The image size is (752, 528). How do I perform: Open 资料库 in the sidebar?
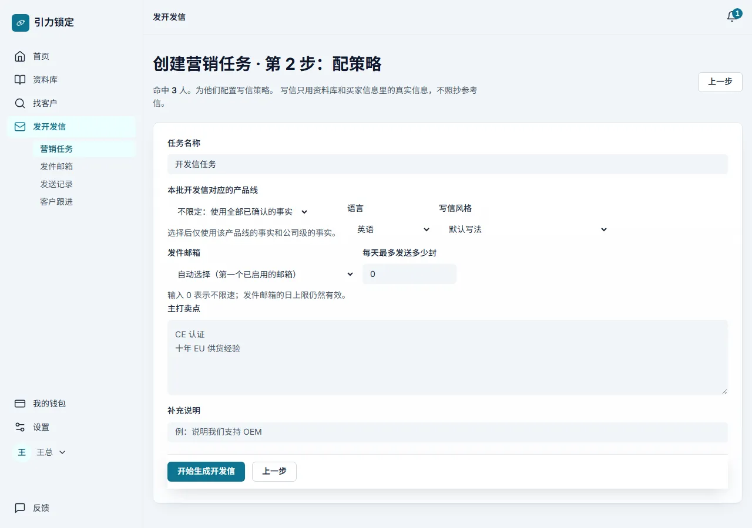pos(71,80)
